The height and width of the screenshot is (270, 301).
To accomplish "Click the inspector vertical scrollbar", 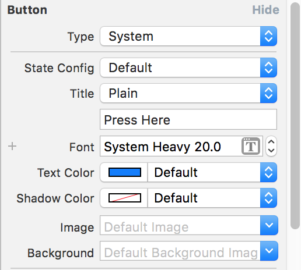I will point(295,116).
